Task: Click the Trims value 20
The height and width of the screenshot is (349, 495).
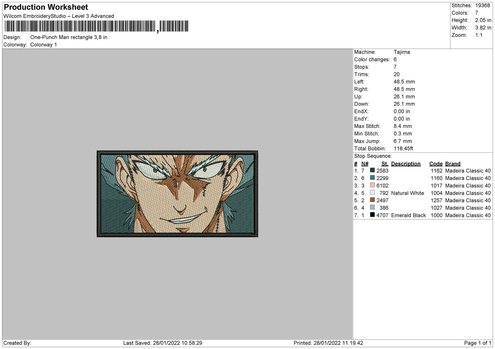Action: 397,74
